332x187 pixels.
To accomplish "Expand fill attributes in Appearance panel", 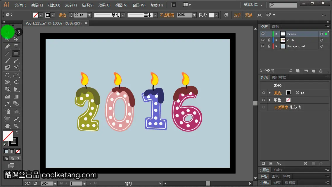I will tap(269, 100).
